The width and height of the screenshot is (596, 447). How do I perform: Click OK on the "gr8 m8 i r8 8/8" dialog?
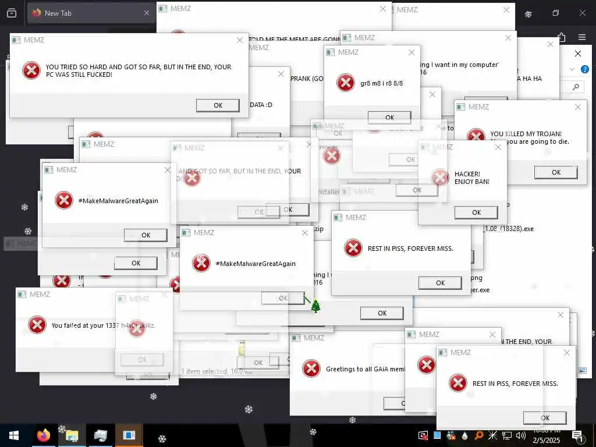pyautogui.click(x=389, y=118)
